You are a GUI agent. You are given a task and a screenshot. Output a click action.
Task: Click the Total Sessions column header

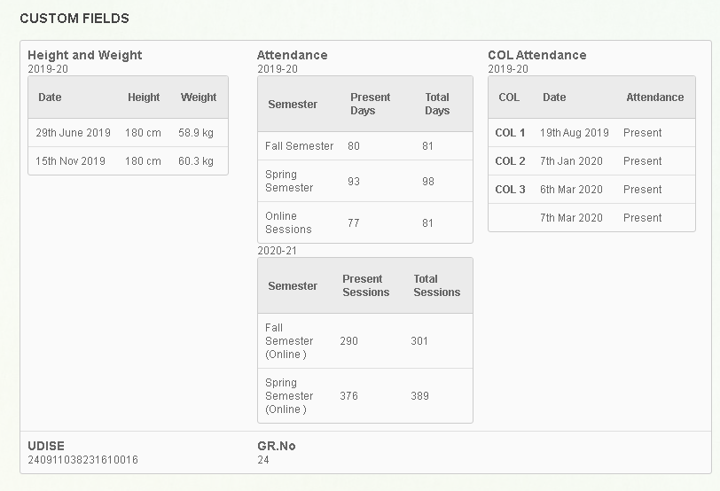pyautogui.click(x=436, y=285)
